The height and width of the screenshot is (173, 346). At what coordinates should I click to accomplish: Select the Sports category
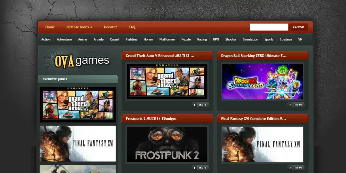pos(269,39)
